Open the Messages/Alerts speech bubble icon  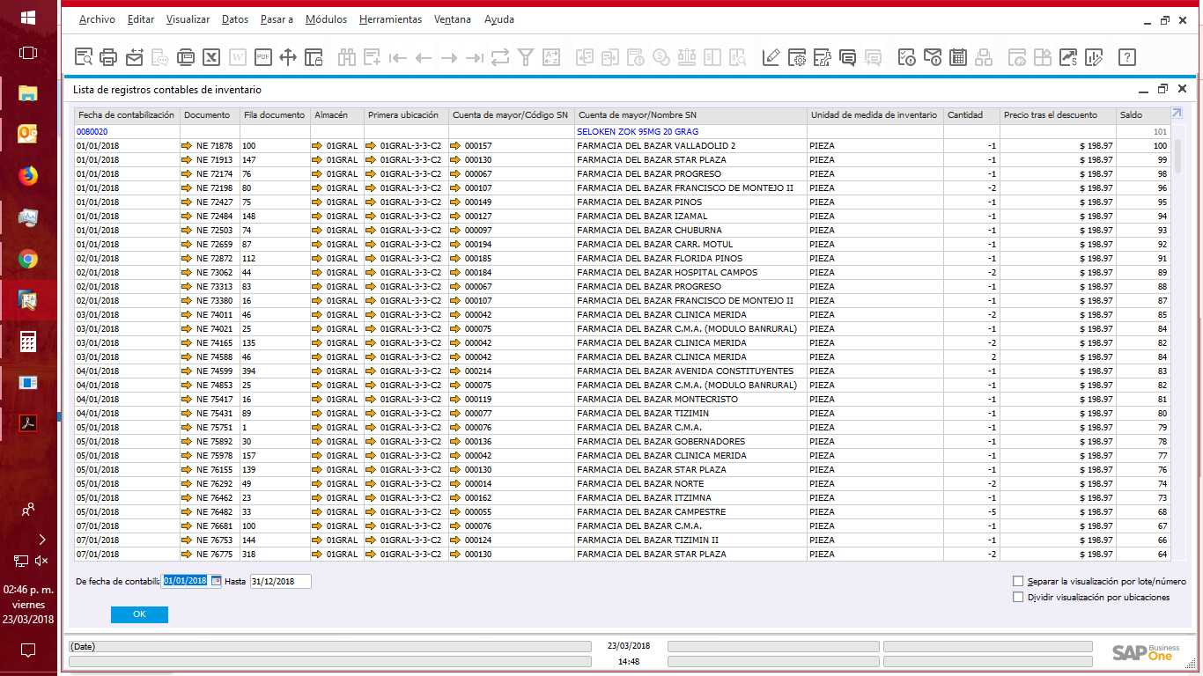(x=848, y=58)
